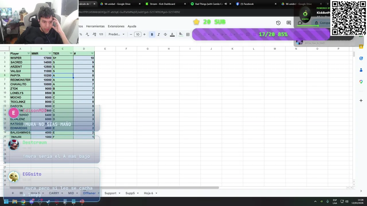Switch to the Support sheet tab
The height and width of the screenshot is (206, 367).
(x=110, y=193)
